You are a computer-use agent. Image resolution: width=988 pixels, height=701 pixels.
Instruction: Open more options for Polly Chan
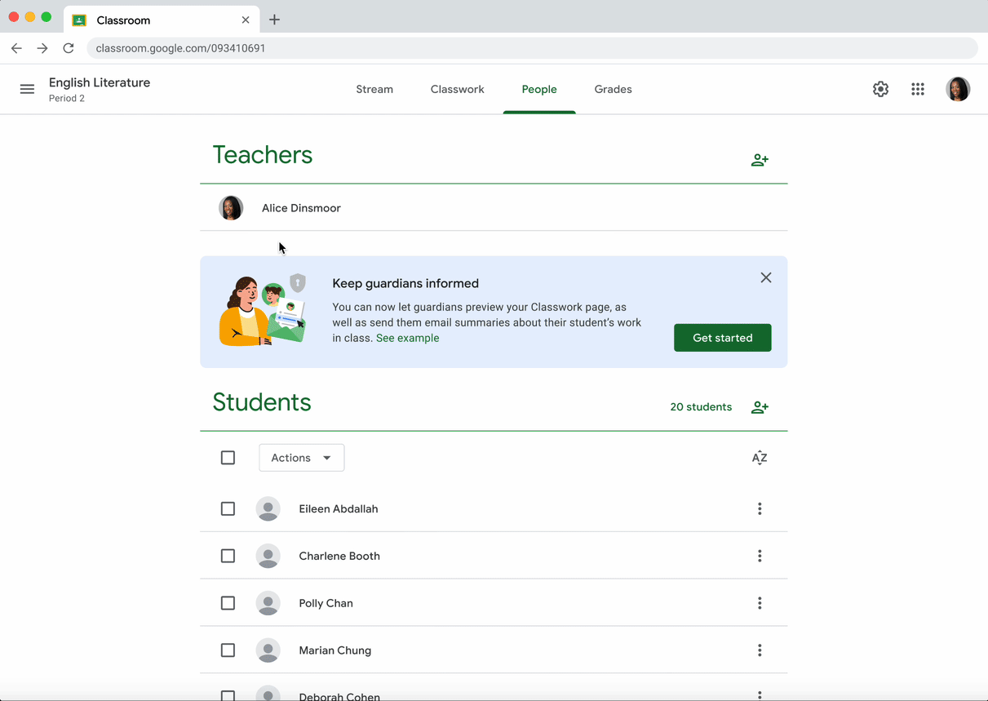760,603
